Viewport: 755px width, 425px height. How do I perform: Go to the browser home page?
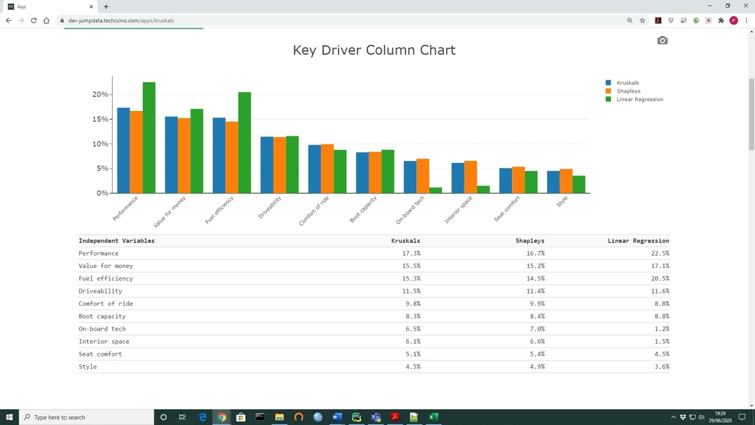click(46, 21)
